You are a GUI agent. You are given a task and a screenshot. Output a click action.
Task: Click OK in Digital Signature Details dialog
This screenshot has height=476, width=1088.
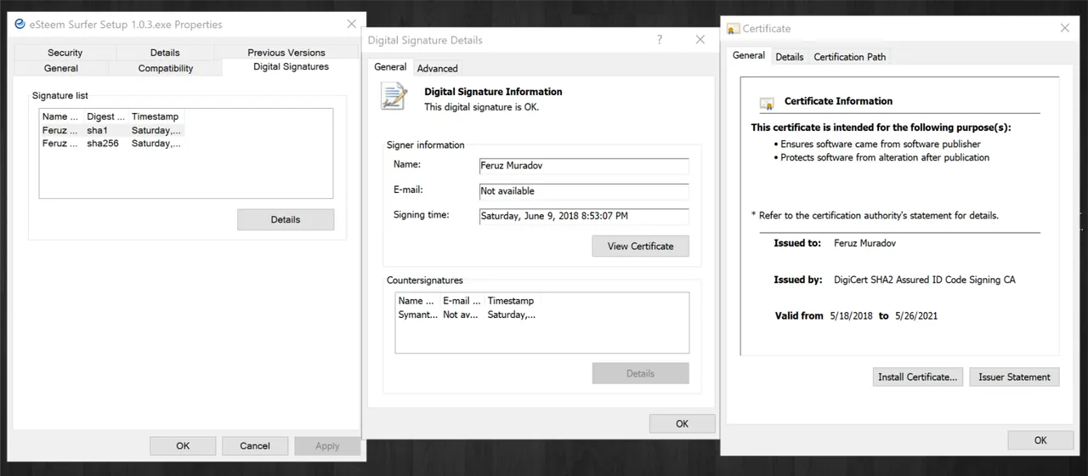pyautogui.click(x=683, y=423)
